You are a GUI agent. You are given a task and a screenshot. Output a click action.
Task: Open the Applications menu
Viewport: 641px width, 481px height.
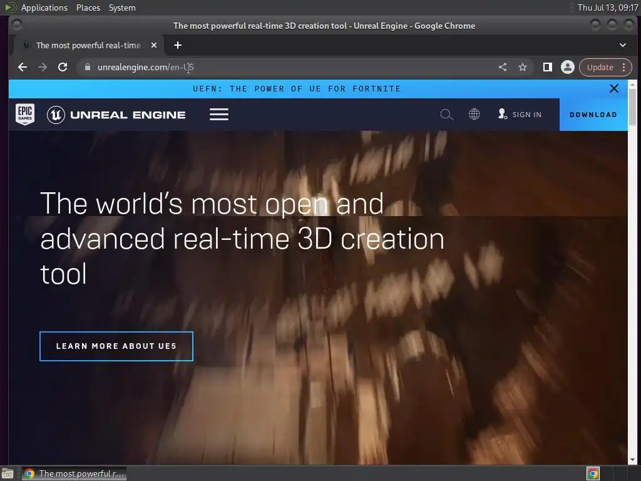click(44, 8)
